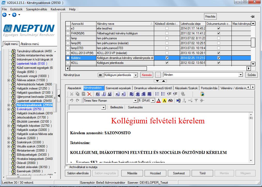Check the row checkbox for Kolldinv
The width and height of the screenshot is (262, 187).
tap(68, 58)
